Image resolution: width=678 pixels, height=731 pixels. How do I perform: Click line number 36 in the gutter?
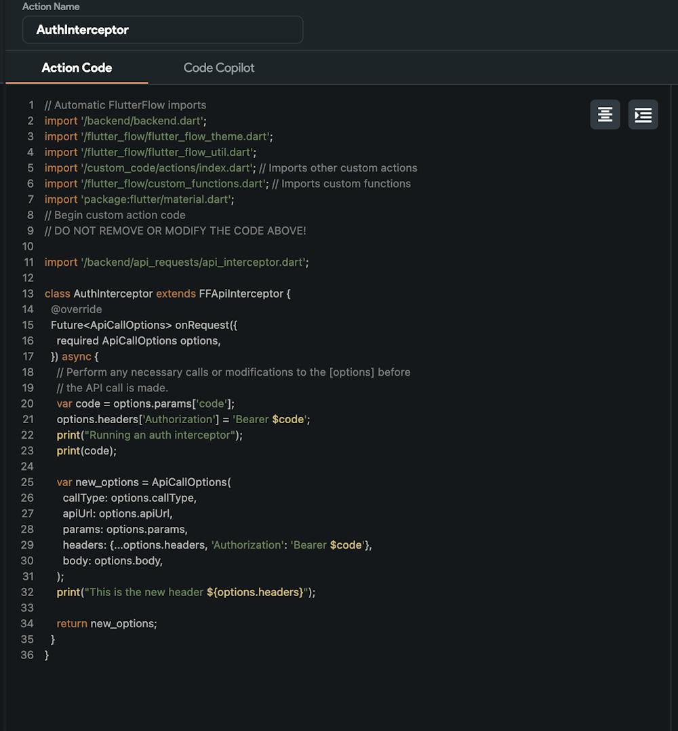tap(27, 654)
